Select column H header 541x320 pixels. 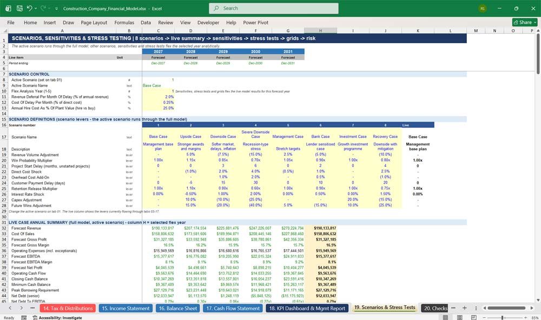pyautogui.click(x=320, y=31)
